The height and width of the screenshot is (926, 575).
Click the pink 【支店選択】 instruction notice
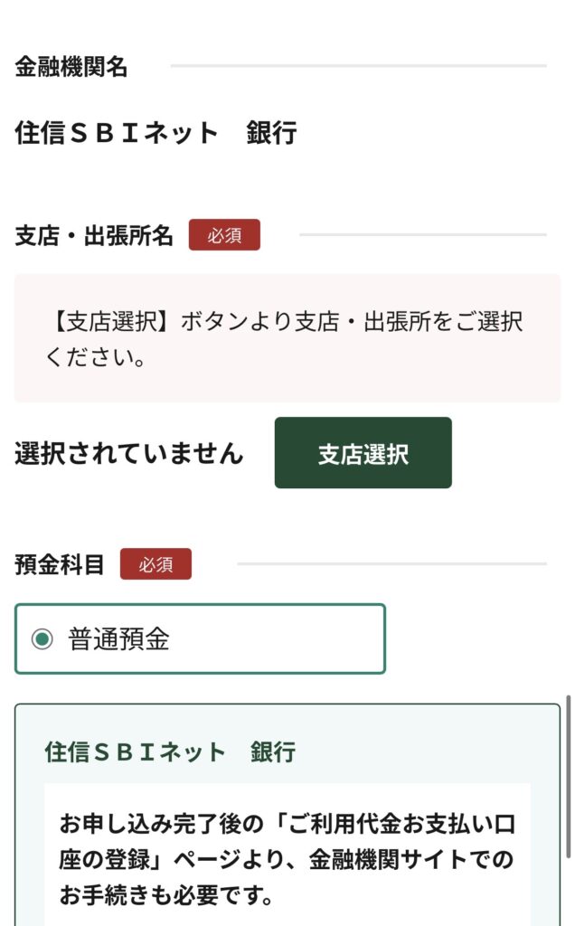(x=287, y=338)
